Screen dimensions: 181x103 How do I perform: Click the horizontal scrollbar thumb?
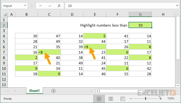coord(122,91)
